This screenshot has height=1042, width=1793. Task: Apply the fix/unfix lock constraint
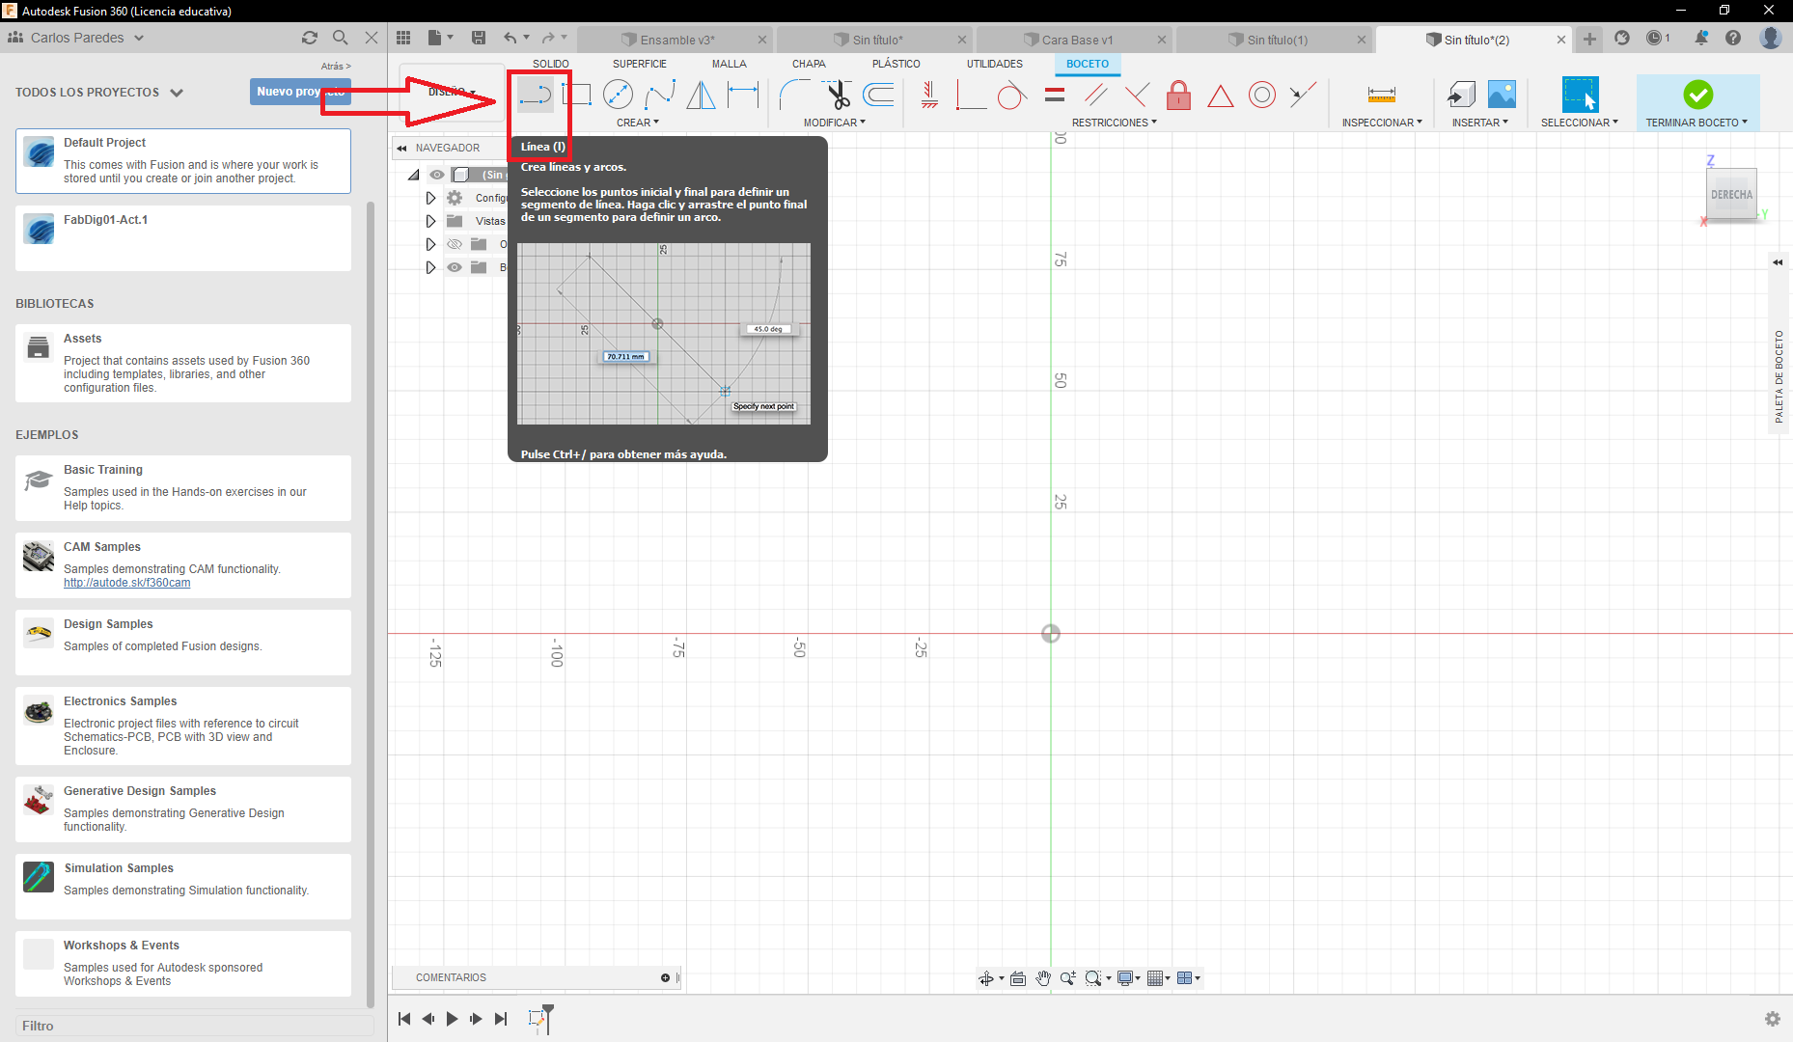pos(1178,95)
